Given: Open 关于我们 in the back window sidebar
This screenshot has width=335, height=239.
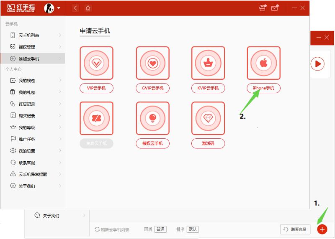Looking at the screenshot, I should click(x=57, y=216).
